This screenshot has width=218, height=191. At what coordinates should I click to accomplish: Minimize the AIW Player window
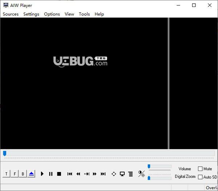pyautogui.click(x=178, y=5)
